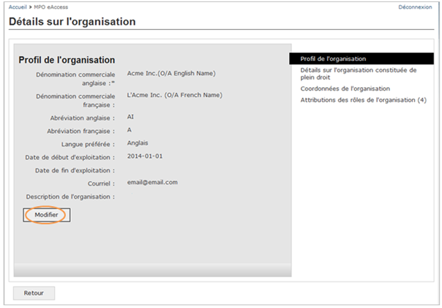This screenshot has width=442, height=308.
Task: Select Profil de l'organisation menu item
Action: (x=361, y=59)
